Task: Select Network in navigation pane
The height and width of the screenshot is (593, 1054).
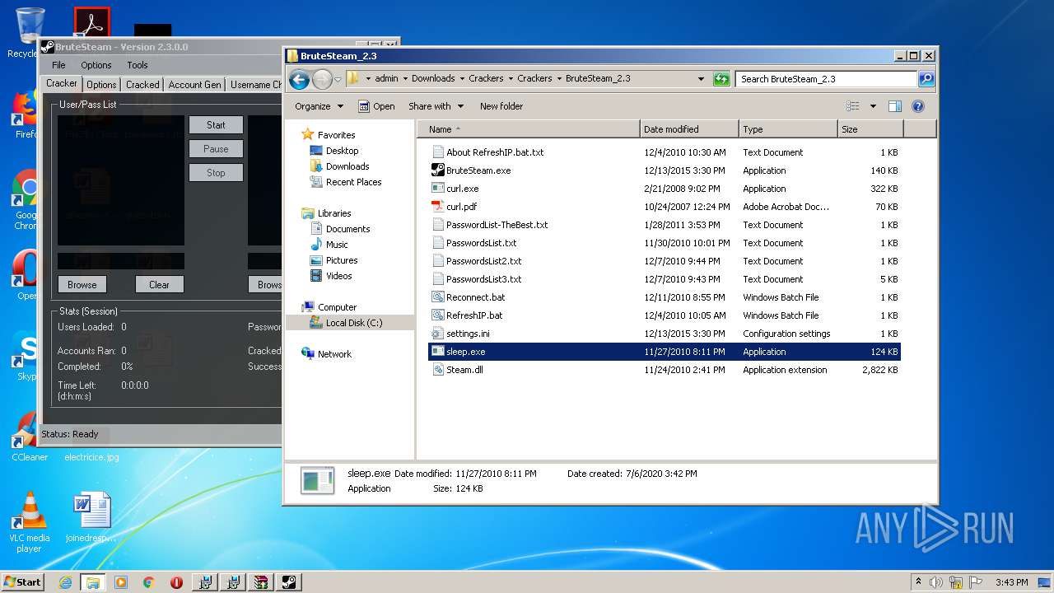Action: [334, 354]
